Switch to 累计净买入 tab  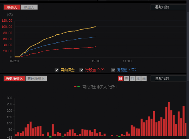[36, 79]
